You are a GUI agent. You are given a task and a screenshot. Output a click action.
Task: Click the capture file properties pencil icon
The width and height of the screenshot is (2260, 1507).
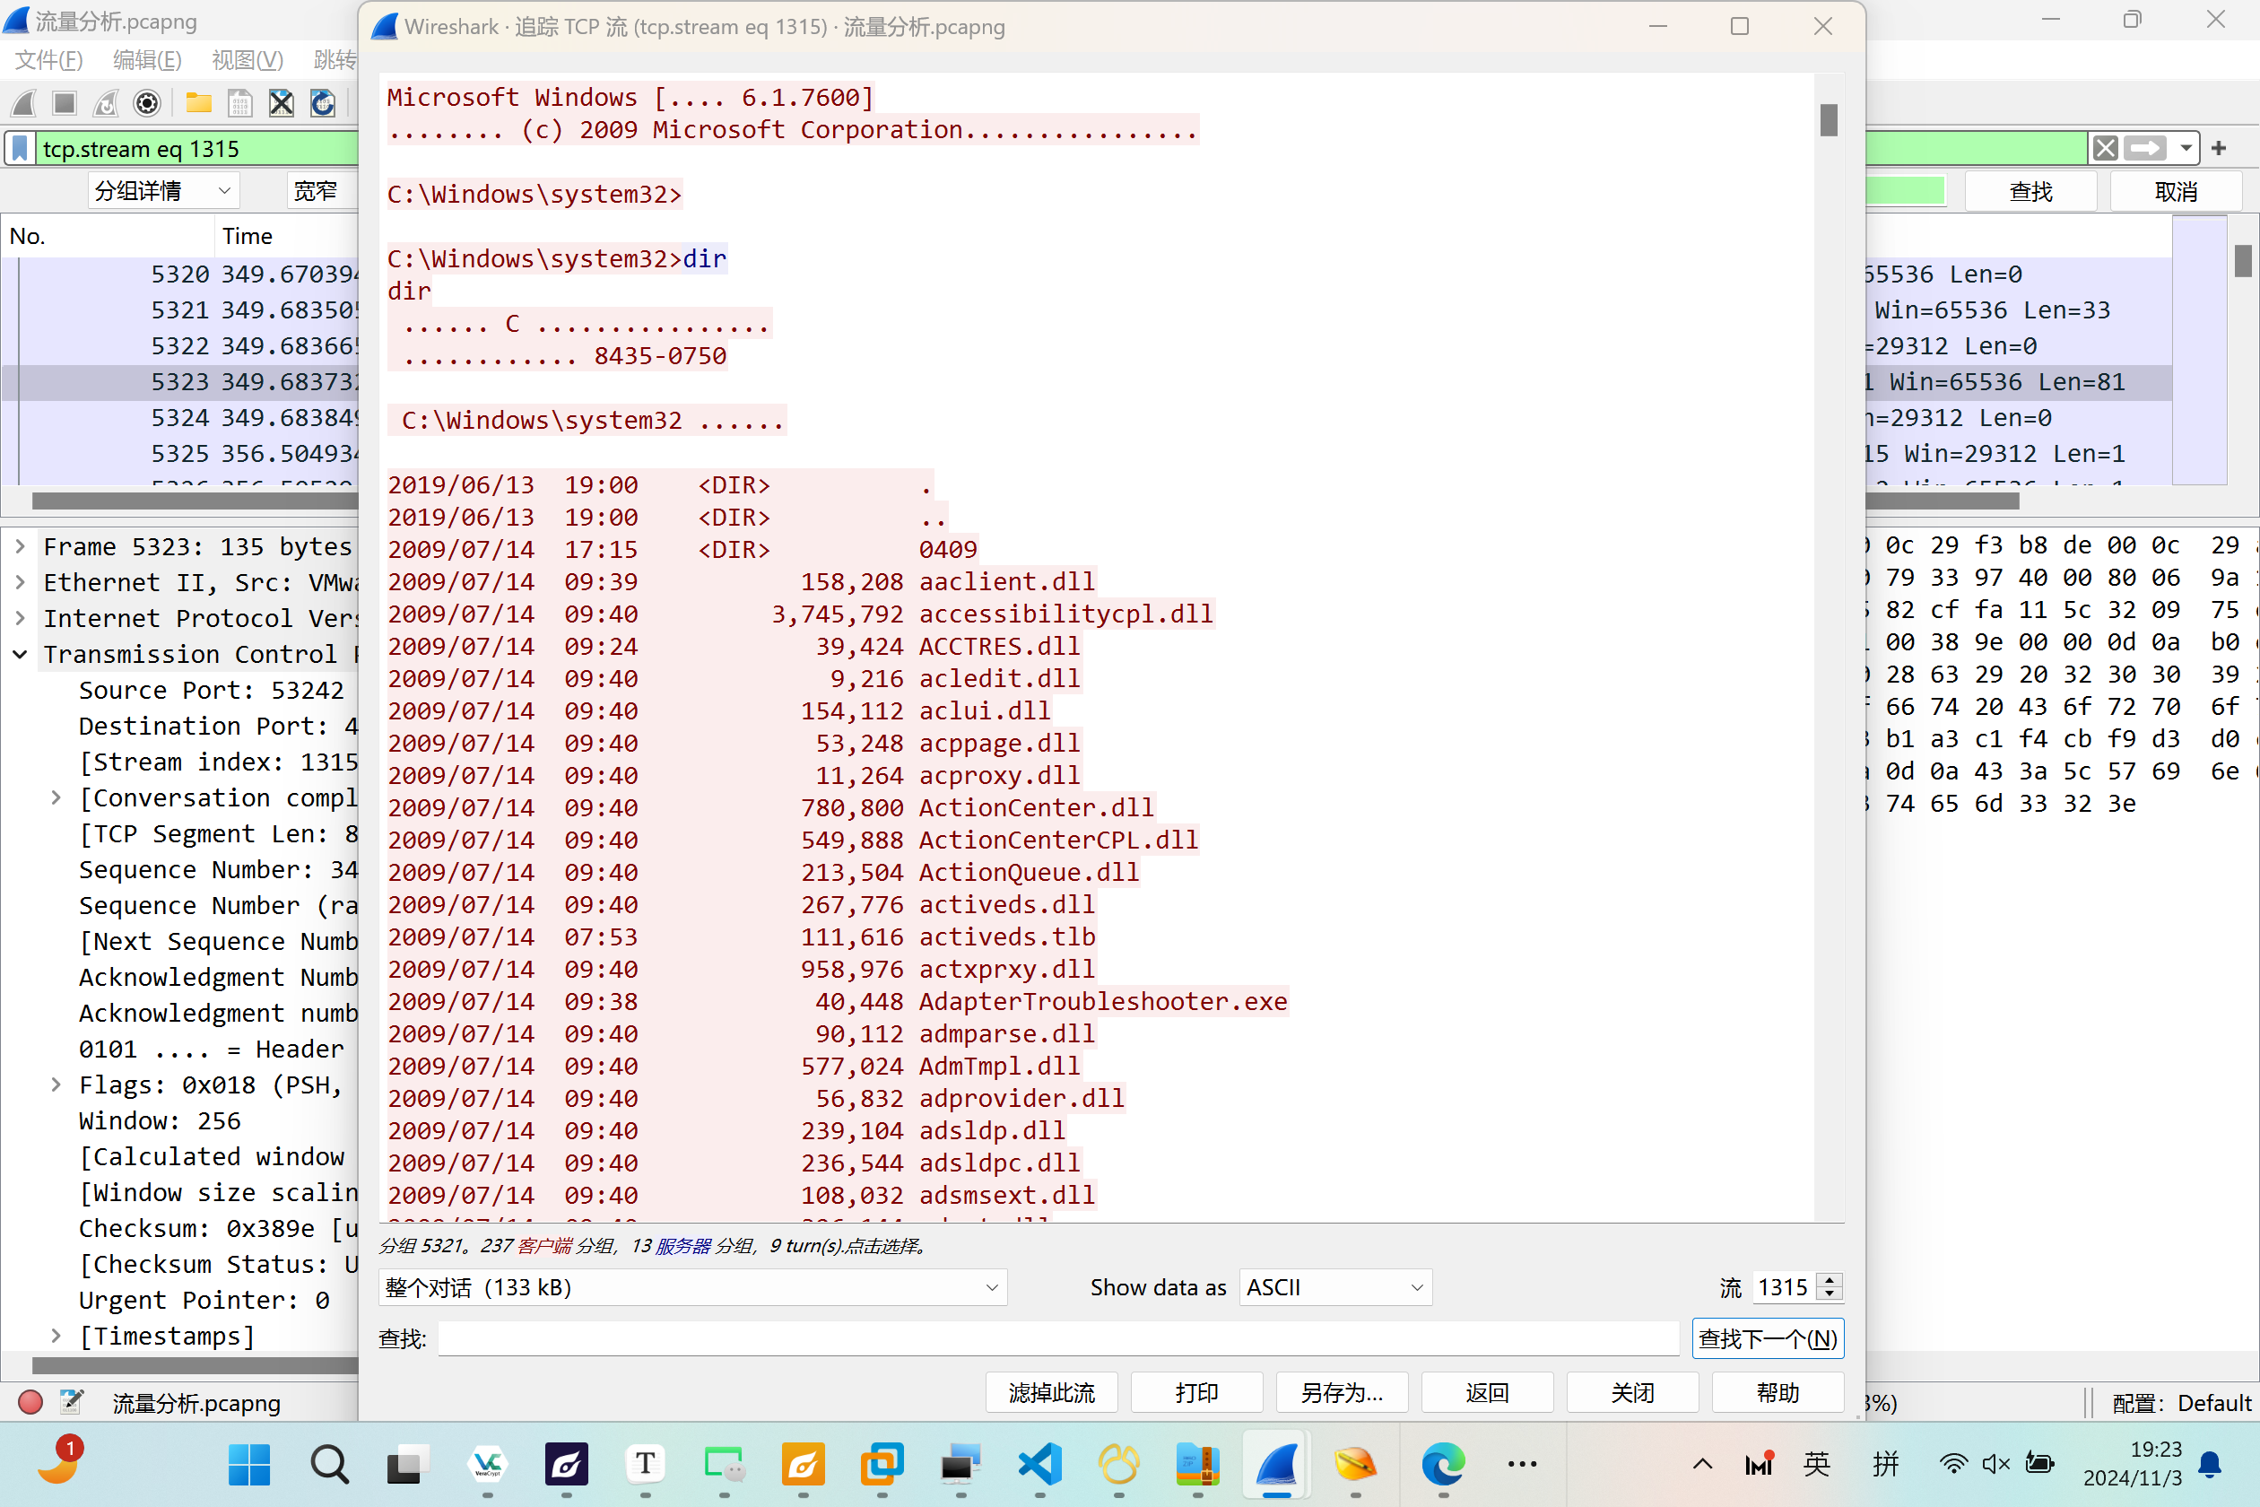point(72,1402)
